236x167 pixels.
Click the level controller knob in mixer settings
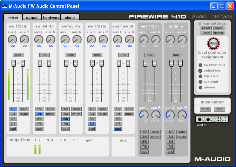coord(213,44)
